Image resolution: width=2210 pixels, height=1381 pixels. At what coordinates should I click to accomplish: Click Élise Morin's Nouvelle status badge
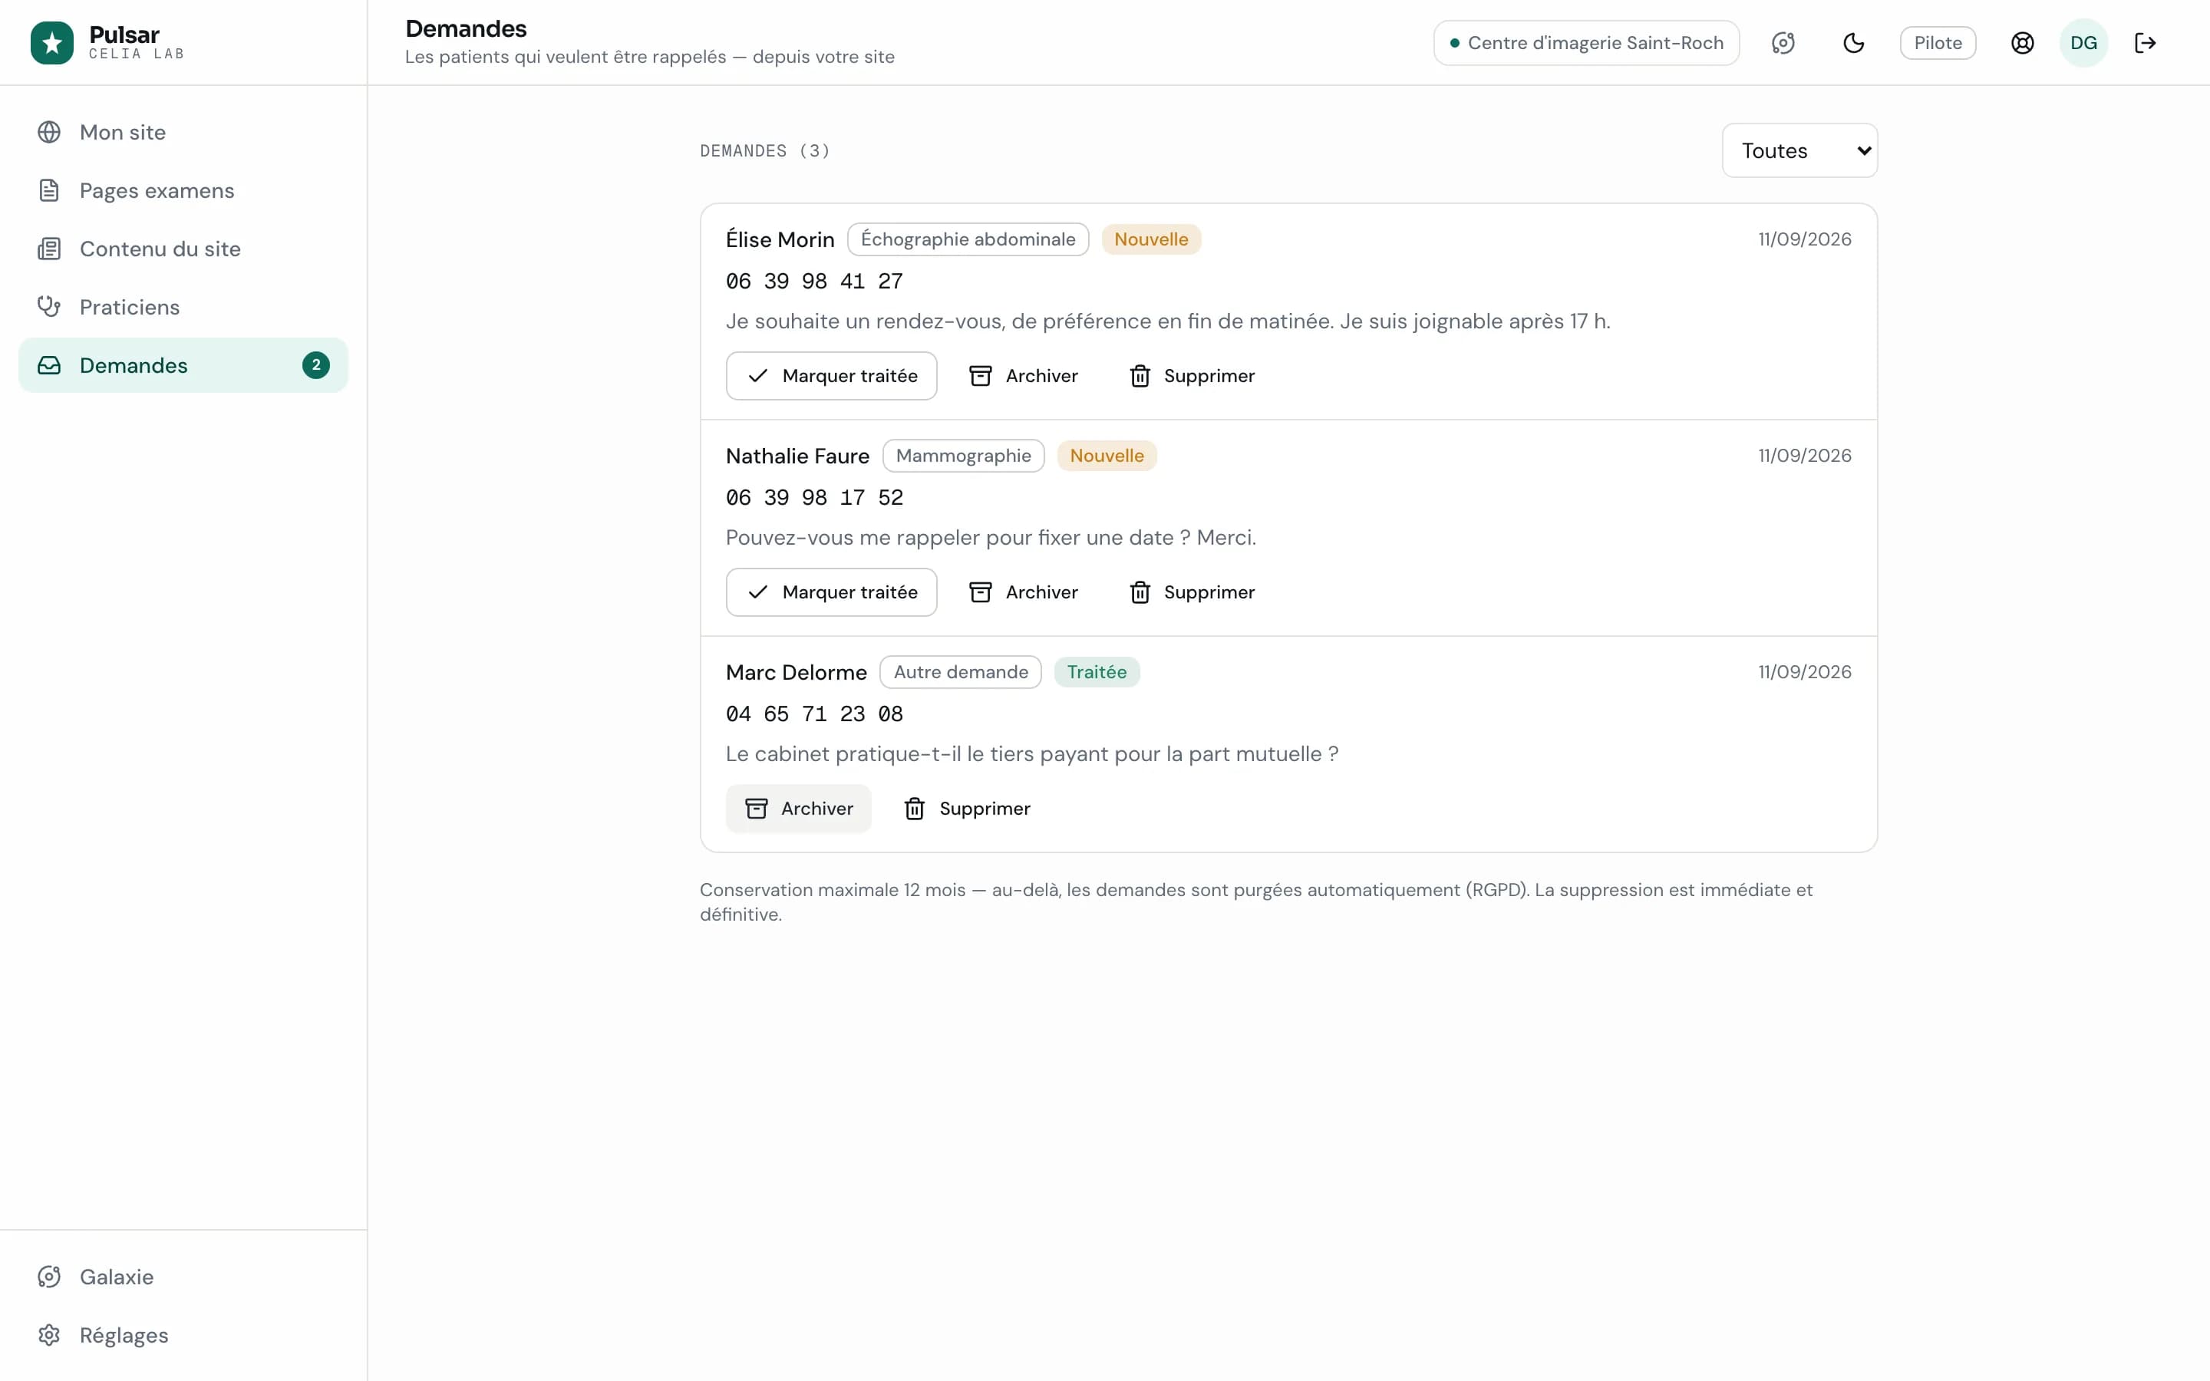coord(1151,239)
